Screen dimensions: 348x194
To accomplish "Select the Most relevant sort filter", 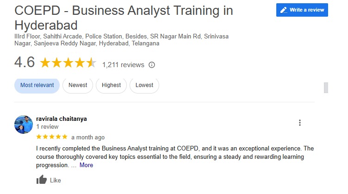I will (x=37, y=85).
